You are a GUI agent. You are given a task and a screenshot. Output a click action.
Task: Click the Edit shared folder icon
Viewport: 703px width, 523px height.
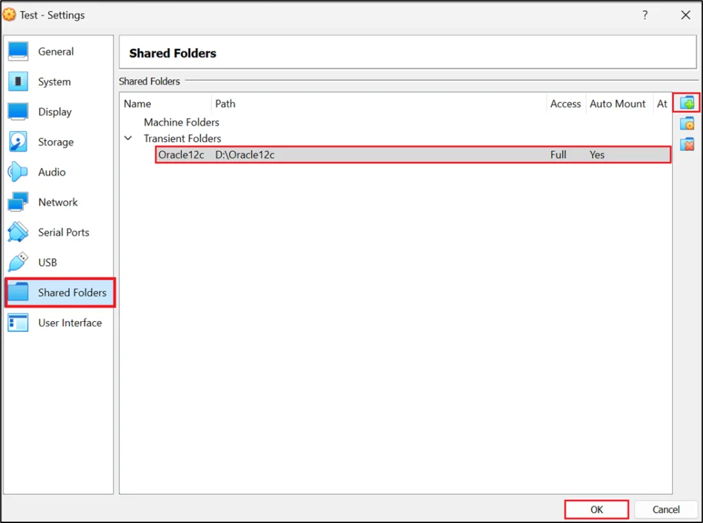click(687, 123)
